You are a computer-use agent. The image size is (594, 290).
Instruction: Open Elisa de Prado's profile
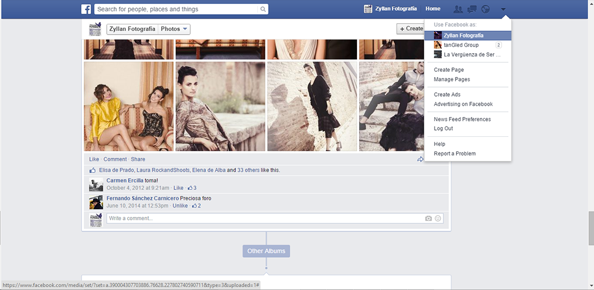point(116,170)
